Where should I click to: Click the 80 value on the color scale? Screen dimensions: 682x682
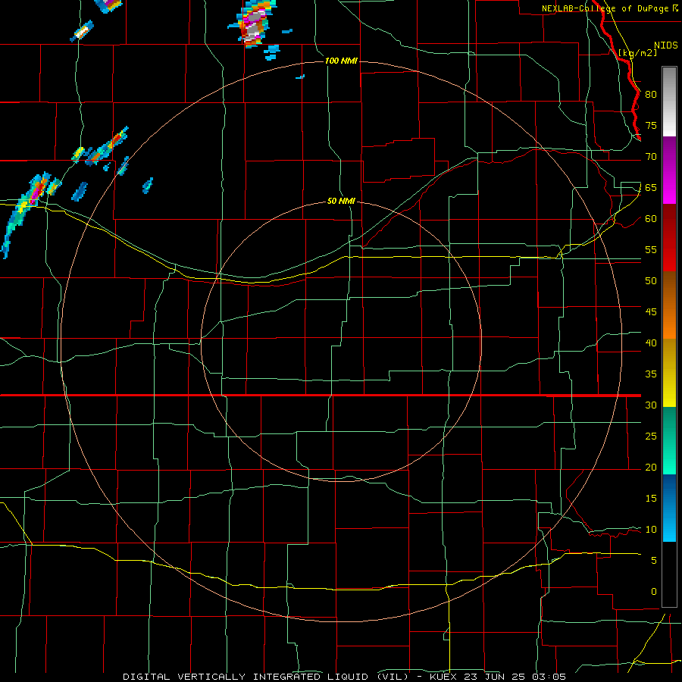(x=651, y=95)
